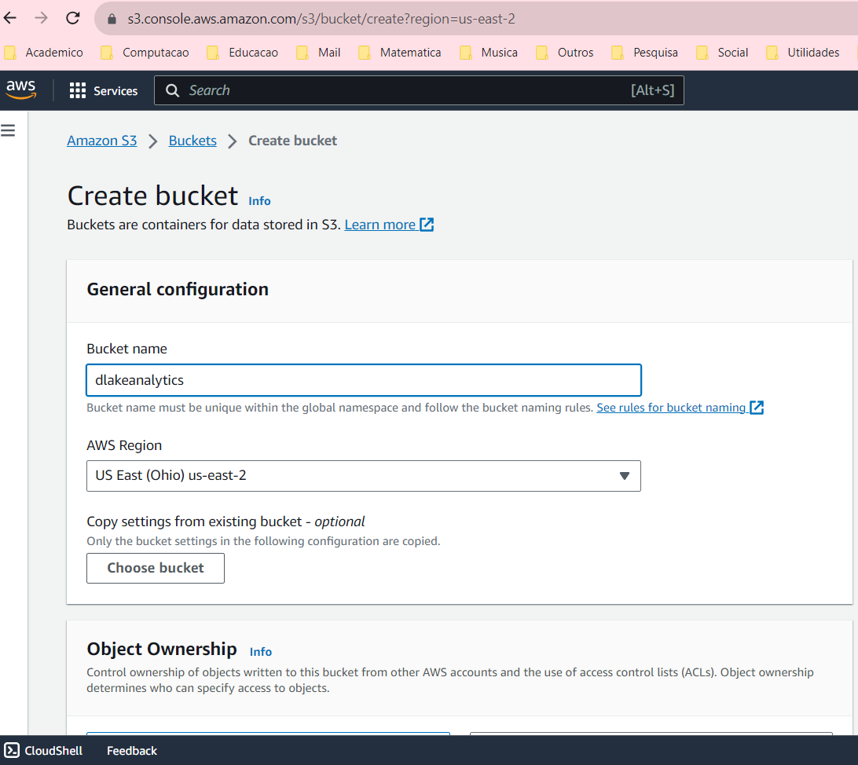
Task: Open the CloudShell terminal icon
Action: 12,751
